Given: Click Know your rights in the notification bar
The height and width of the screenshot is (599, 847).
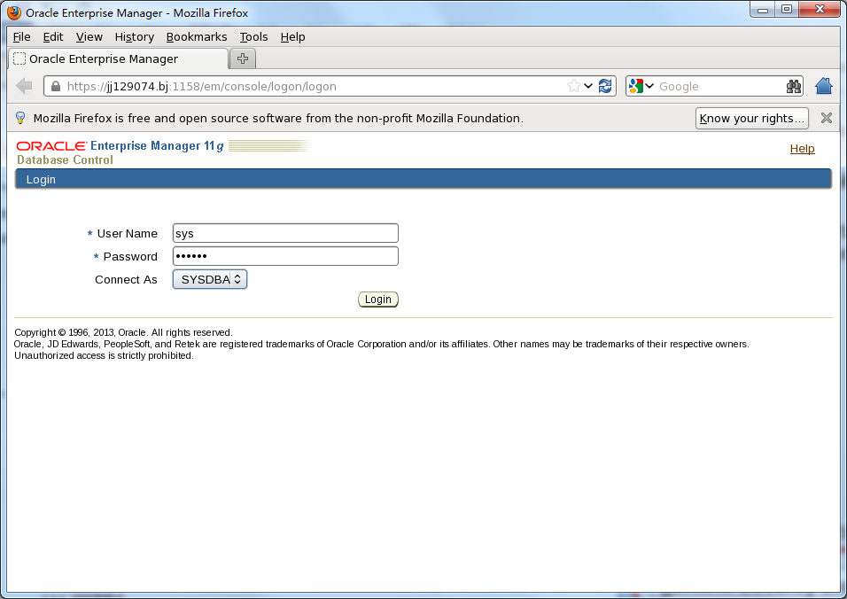Looking at the screenshot, I should click(751, 118).
